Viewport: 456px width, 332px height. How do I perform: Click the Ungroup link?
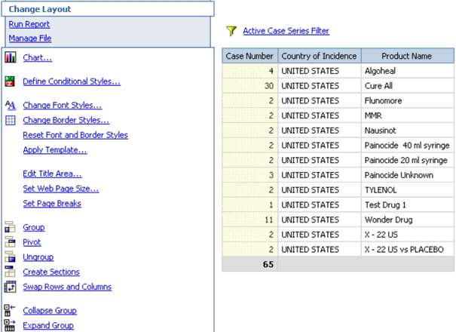pos(38,257)
